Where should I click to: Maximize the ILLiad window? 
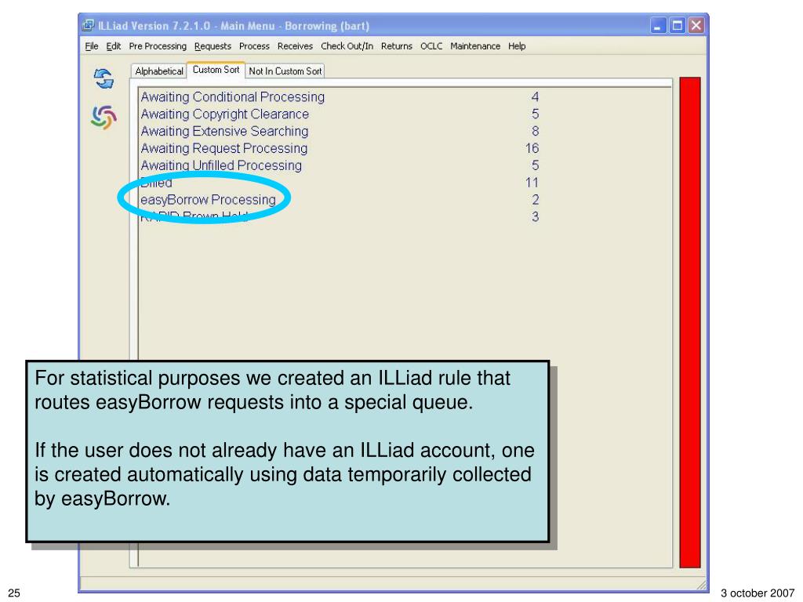point(677,25)
